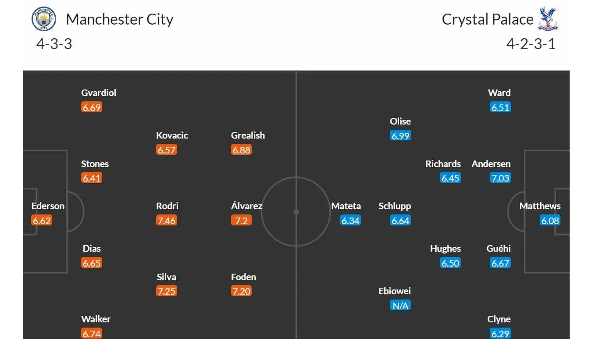Click Silva's 7.25 rating badge

[166, 291]
